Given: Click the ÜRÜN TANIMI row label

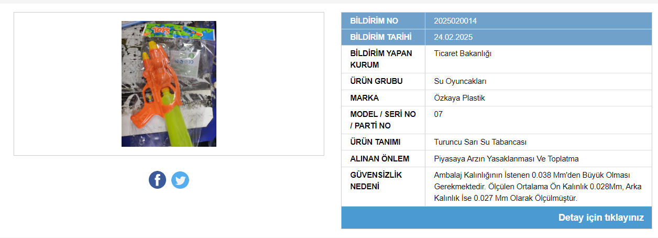Looking at the screenshot, I should click(375, 142).
